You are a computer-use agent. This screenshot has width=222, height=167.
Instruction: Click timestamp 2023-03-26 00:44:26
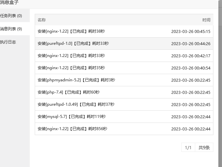tap(191, 43)
